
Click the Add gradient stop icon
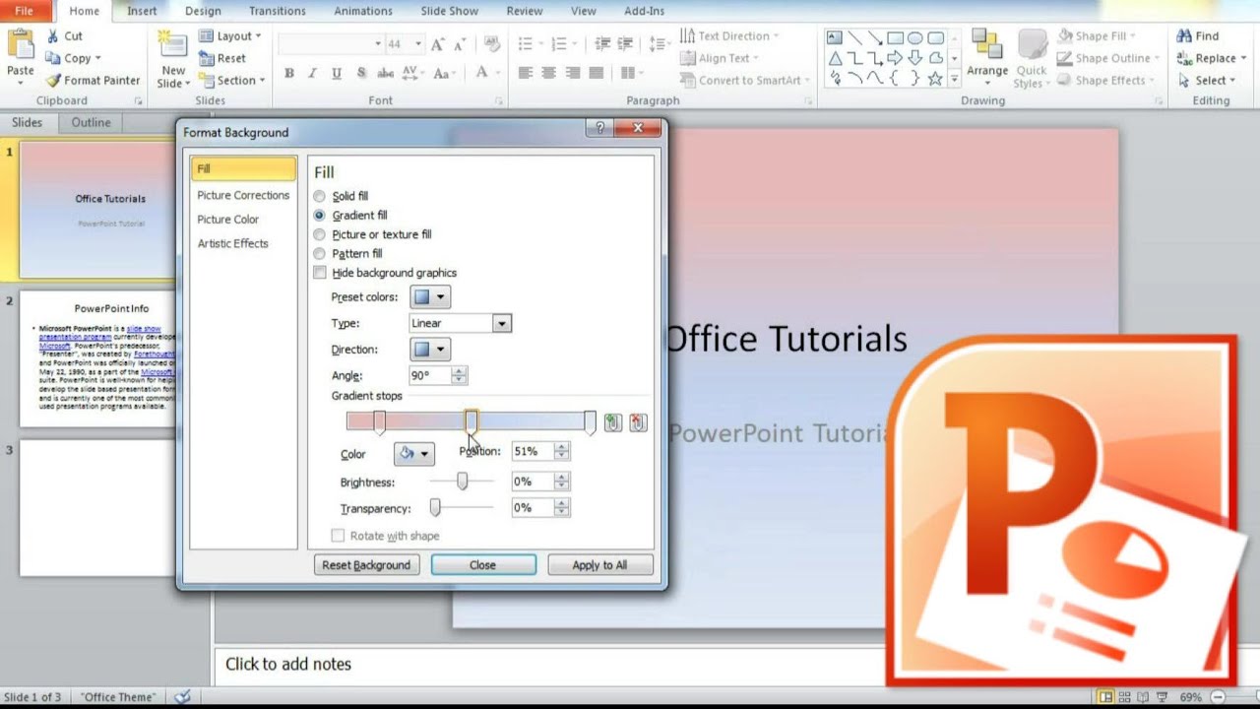613,422
